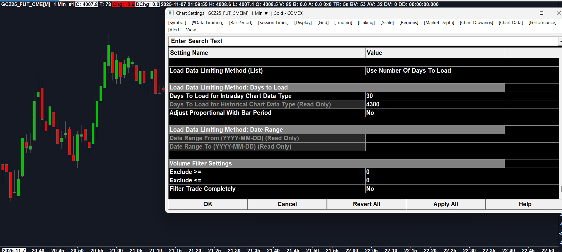
Task: Open the [Scale] tab
Action: [387, 23]
